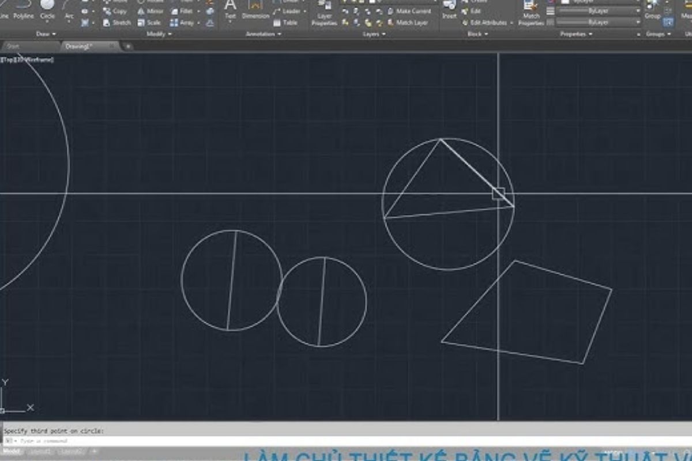692x461 pixels.
Task: Choose the Mirror tool
Action: click(x=150, y=11)
